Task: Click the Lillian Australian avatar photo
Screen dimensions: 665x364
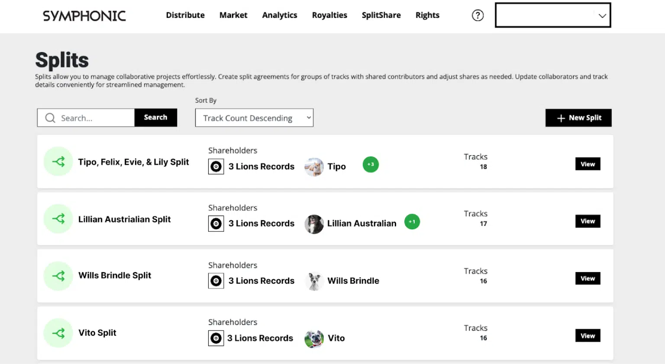Action: click(x=314, y=224)
